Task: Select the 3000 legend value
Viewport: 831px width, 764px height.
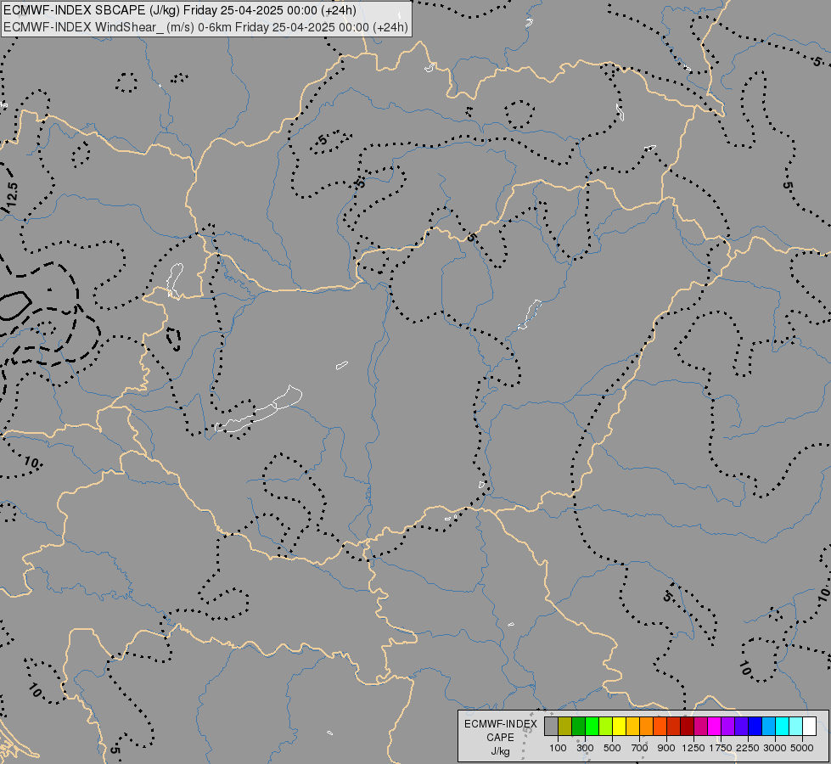Action: tap(775, 748)
